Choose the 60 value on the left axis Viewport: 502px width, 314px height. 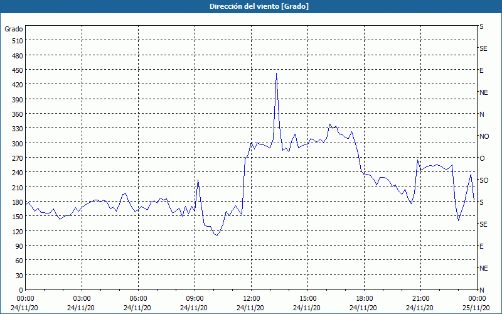(x=19, y=261)
